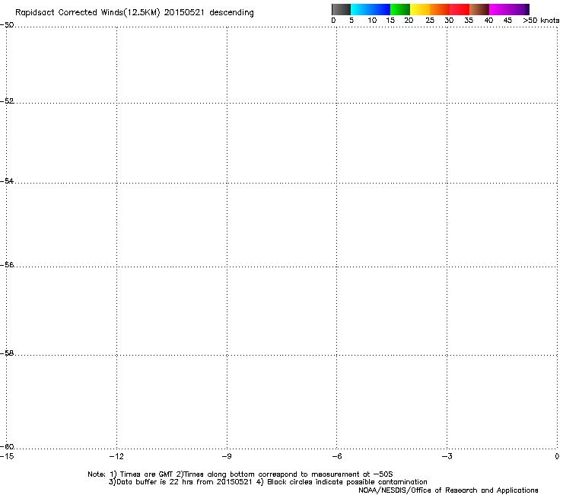Pick the red 30-35 knots color segment
The image size is (563, 495).
[x=460, y=9]
